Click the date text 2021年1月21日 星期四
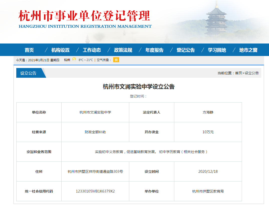The height and width of the screenshot is (208, 269). pyautogui.click(x=44, y=60)
